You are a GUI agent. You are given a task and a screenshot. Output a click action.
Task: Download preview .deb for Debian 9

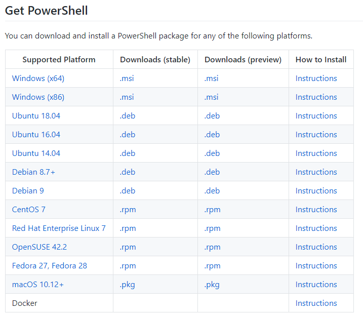[x=212, y=191]
